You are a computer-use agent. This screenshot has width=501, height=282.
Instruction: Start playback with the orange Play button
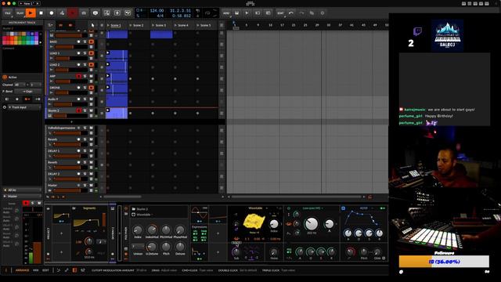tap(31, 13)
